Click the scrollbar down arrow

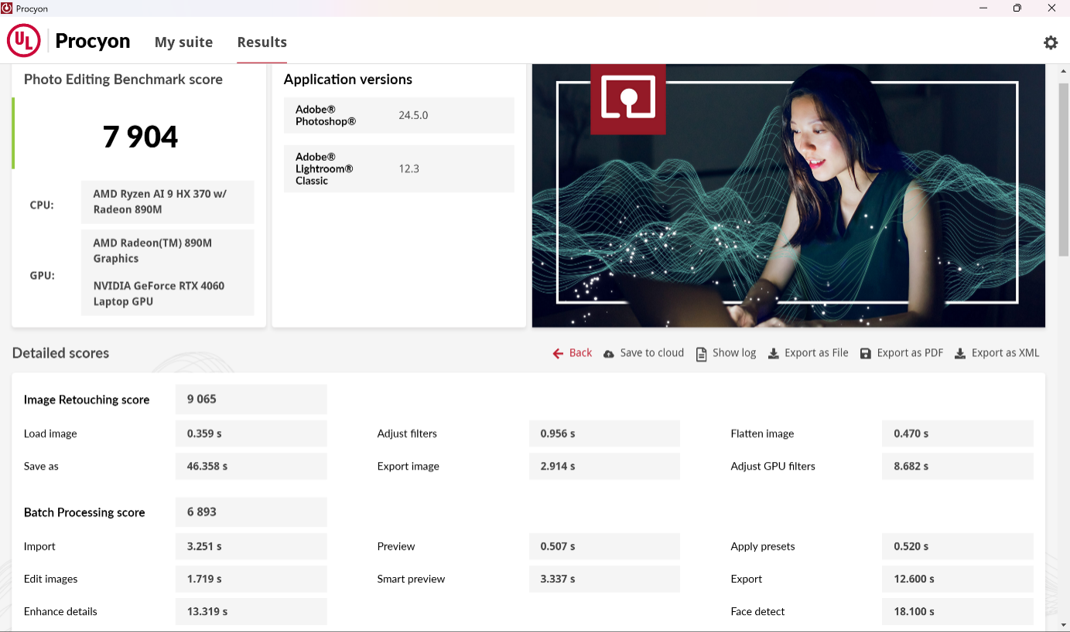pos(1063,624)
